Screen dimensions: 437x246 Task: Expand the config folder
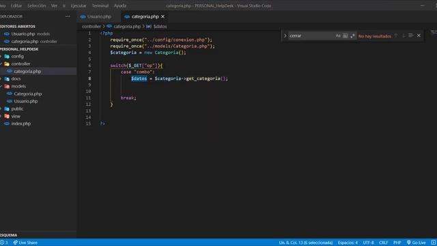pyautogui.click(x=38, y=56)
